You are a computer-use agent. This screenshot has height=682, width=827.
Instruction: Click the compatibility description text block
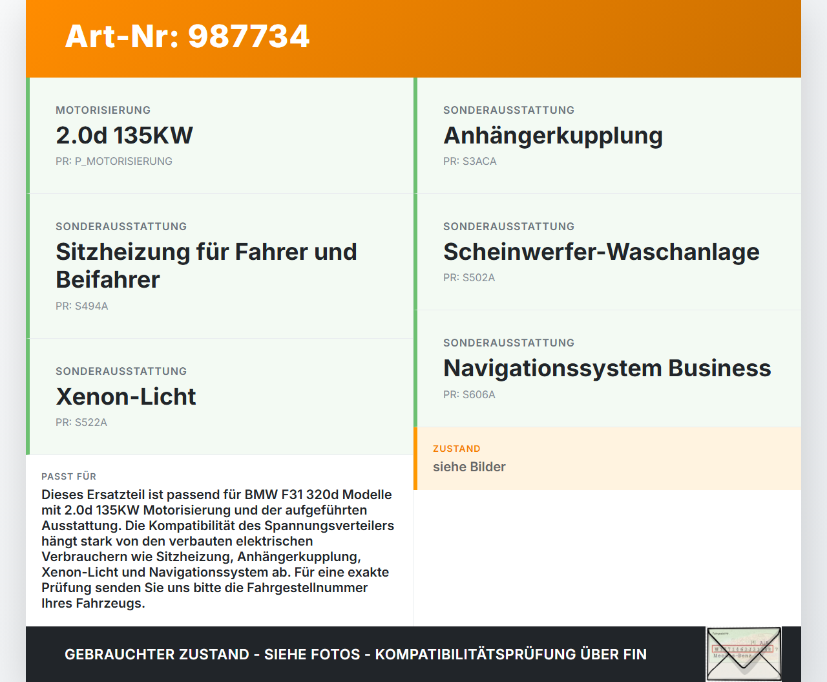click(x=218, y=548)
